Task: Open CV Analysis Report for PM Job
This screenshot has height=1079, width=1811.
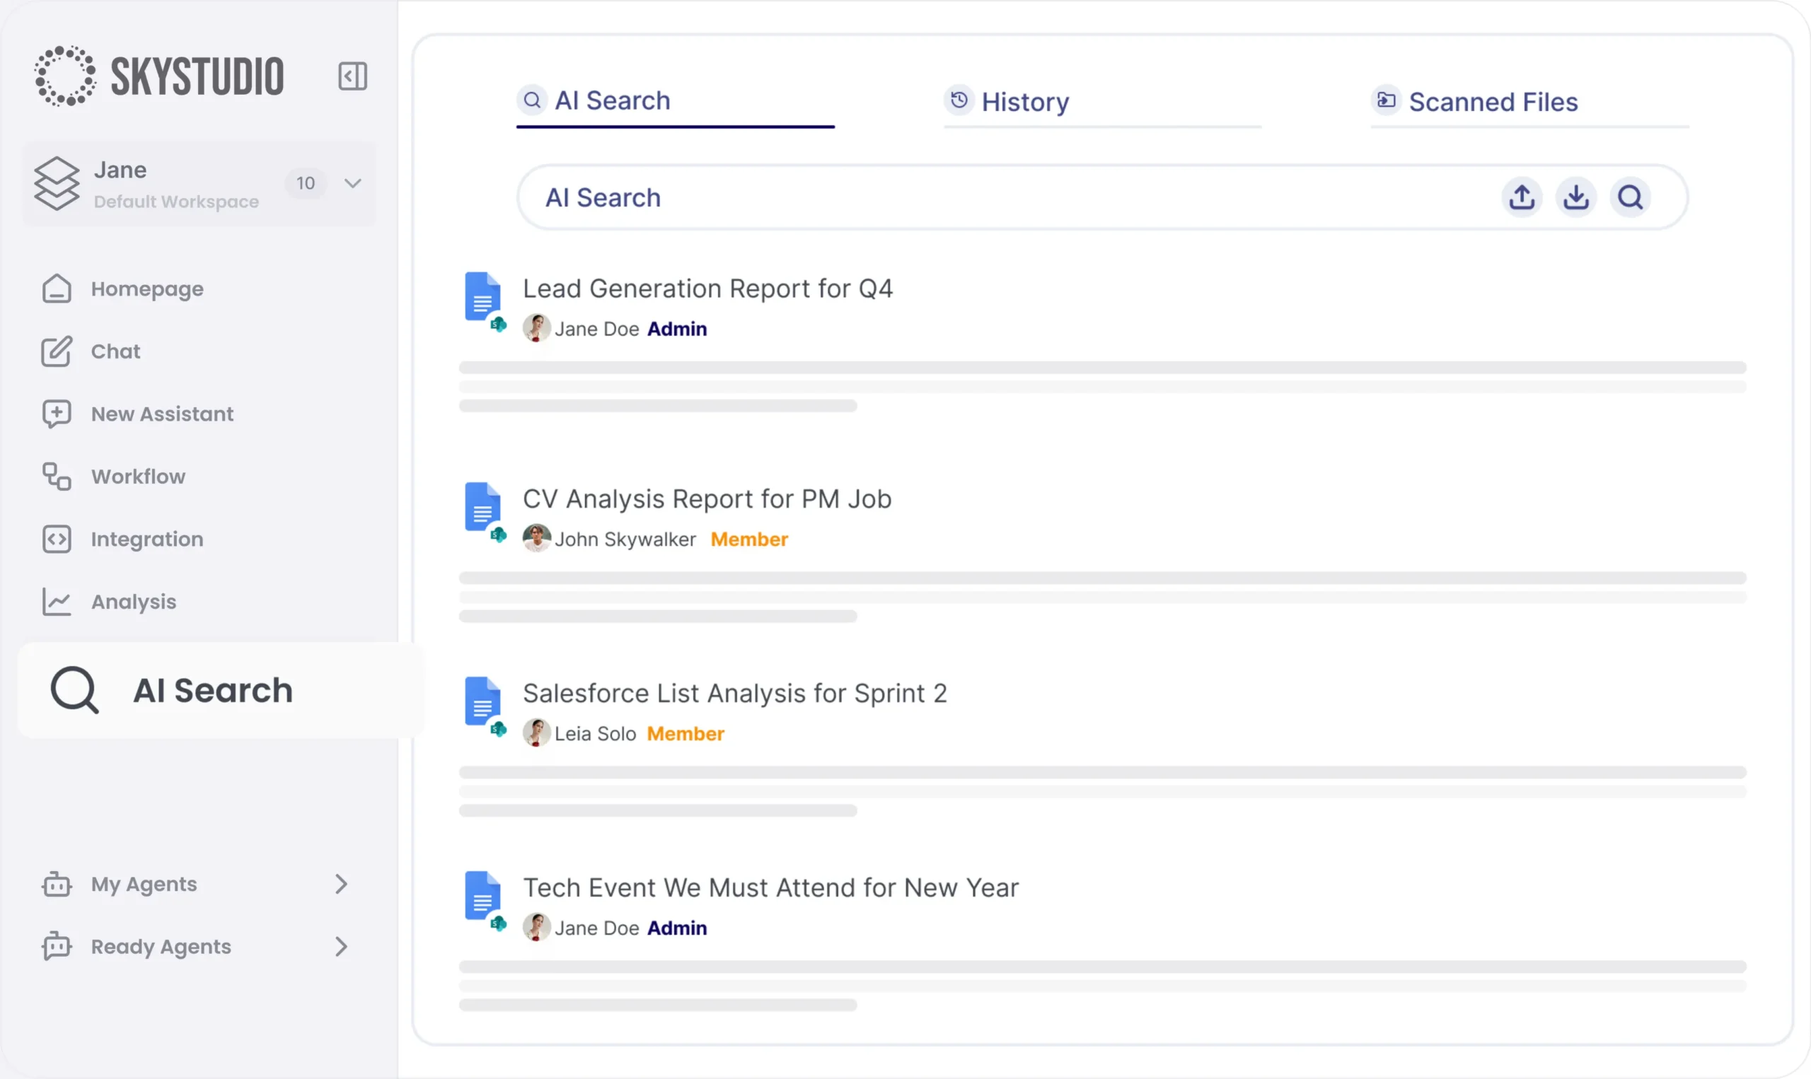Action: (706, 498)
